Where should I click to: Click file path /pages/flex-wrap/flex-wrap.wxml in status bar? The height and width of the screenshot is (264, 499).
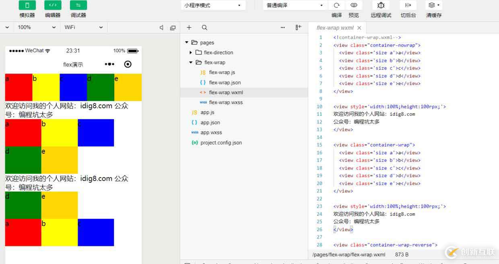(348, 254)
